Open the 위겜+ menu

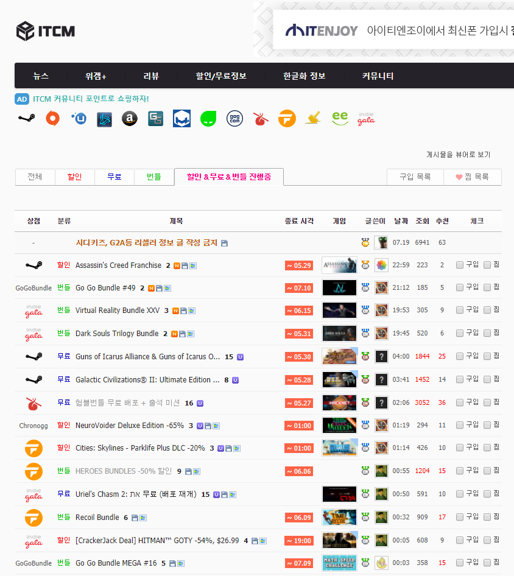pos(96,76)
